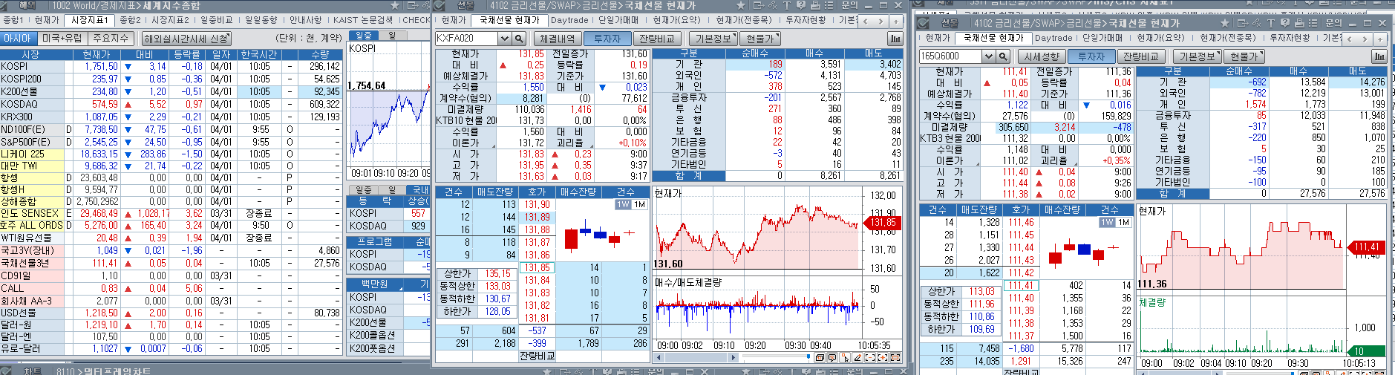Print middle 4102 window via printer icon

coord(815,5)
